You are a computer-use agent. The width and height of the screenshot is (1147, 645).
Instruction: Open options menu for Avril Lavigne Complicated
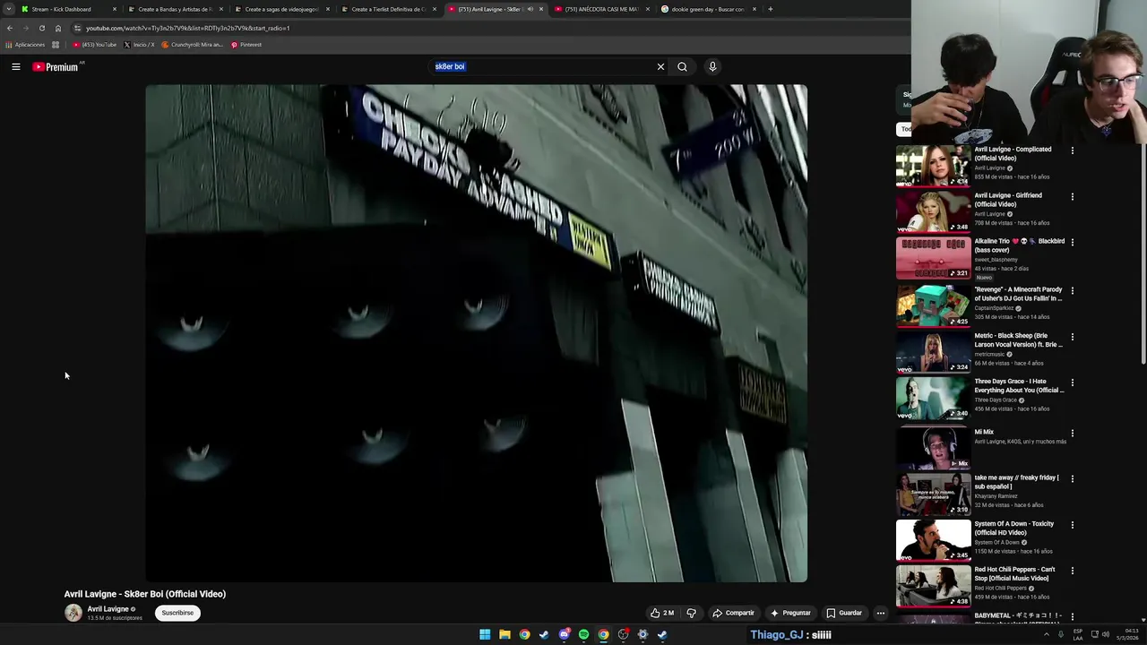pyautogui.click(x=1072, y=150)
